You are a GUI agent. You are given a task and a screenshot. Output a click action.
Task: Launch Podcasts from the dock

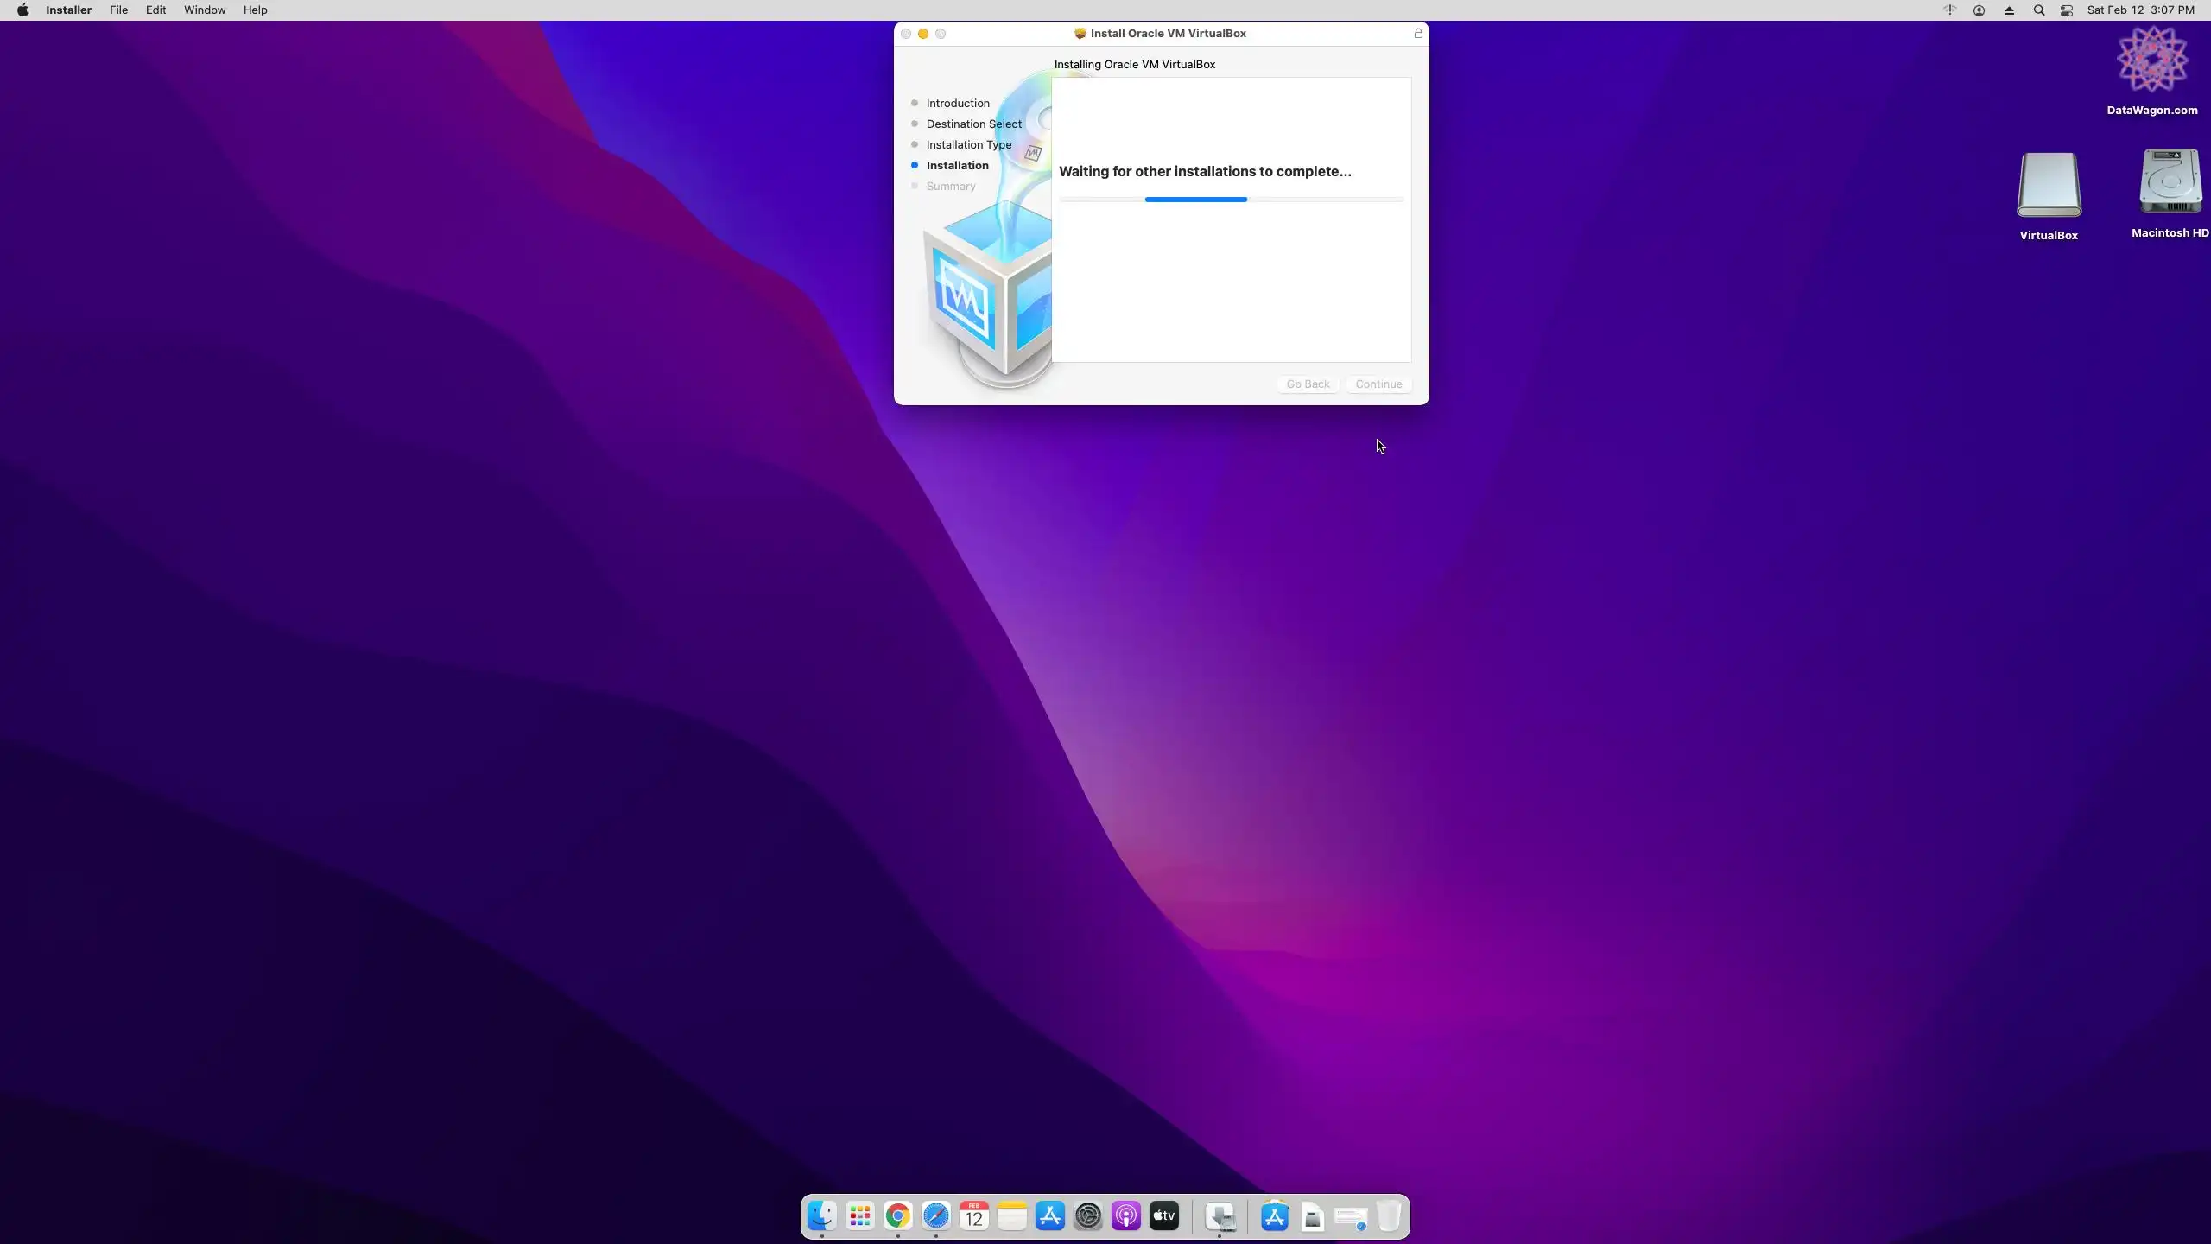(x=1126, y=1216)
